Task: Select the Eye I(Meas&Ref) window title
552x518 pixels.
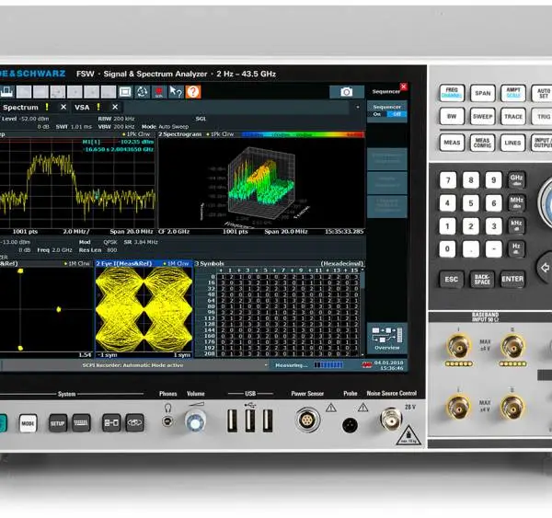Action: tap(124, 263)
